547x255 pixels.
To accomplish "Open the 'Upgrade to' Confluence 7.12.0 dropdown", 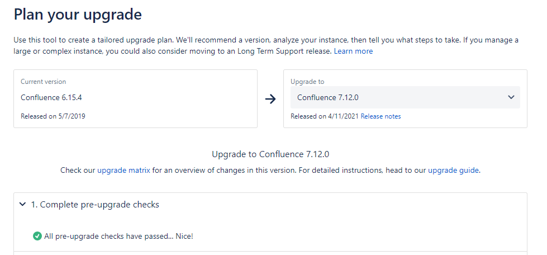I will pos(405,97).
